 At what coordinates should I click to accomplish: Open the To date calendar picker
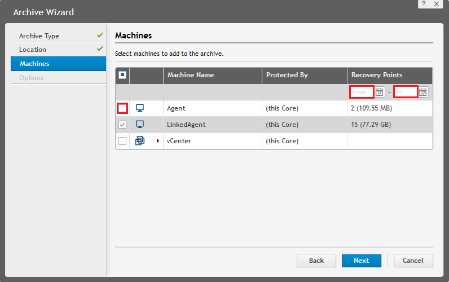tap(423, 92)
